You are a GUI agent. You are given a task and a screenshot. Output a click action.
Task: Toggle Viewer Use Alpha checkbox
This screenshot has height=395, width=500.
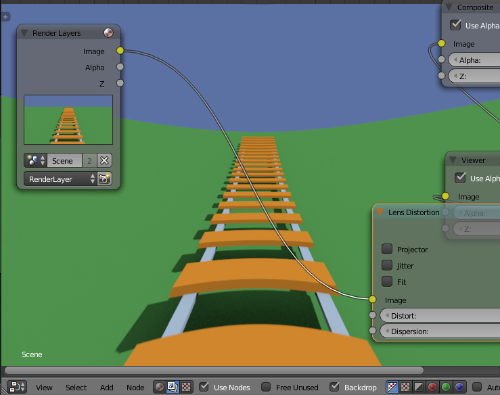tap(460, 178)
